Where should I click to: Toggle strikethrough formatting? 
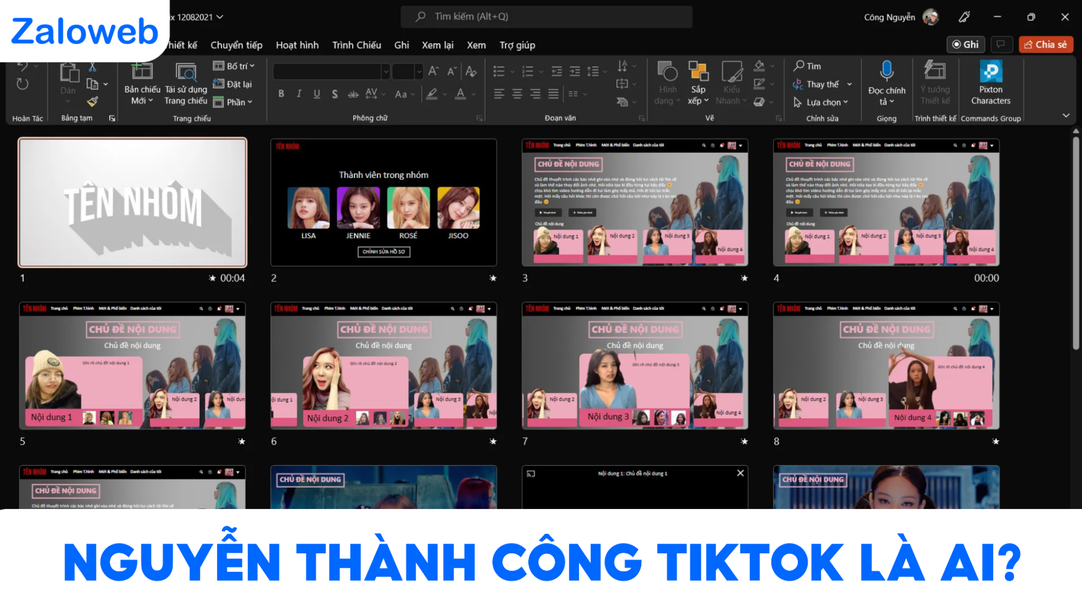coord(353,94)
